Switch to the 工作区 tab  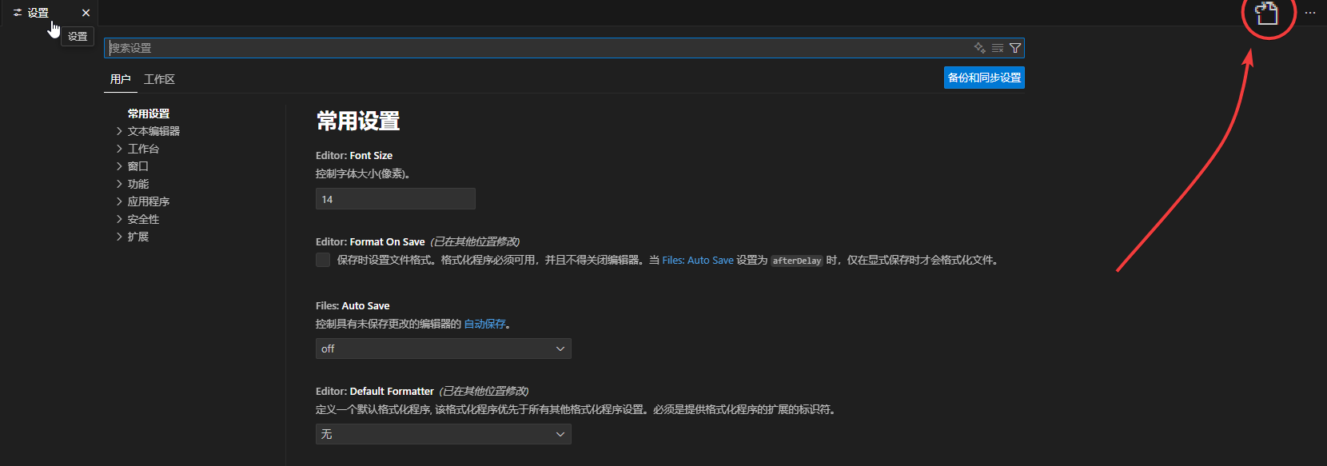159,79
